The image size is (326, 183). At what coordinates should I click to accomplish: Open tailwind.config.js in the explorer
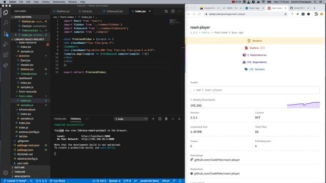coord(27,159)
